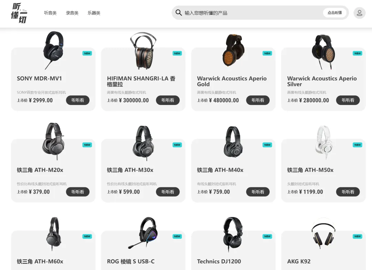Screen dimensions: 372x270
Task: Open the ATH-M60x headphone image
Action: [x=53, y=234]
